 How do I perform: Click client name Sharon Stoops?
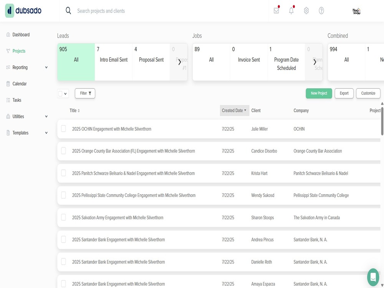tap(262, 217)
